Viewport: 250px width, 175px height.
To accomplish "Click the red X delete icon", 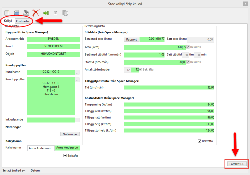I will [36, 13].
